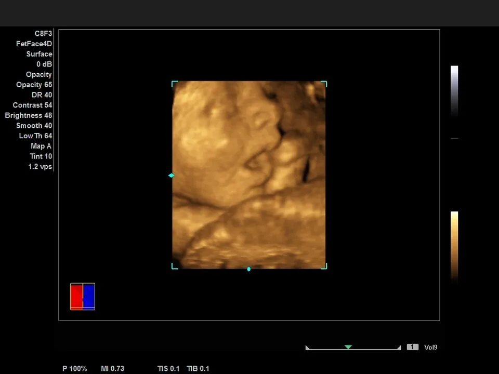
Task: Select the Brightness 48 parameter
Action: click(x=29, y=115)
